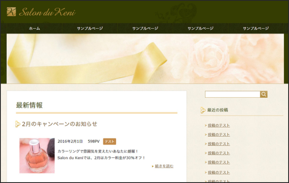
Task: Click the search magnifier button
Action: pyautogui.click(x=264, y=94)
